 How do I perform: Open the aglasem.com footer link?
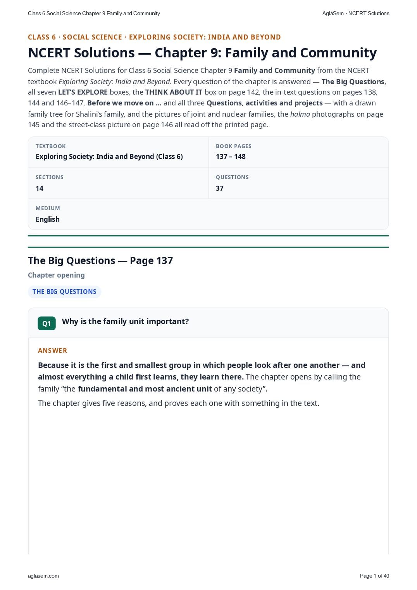coord(43,576)
